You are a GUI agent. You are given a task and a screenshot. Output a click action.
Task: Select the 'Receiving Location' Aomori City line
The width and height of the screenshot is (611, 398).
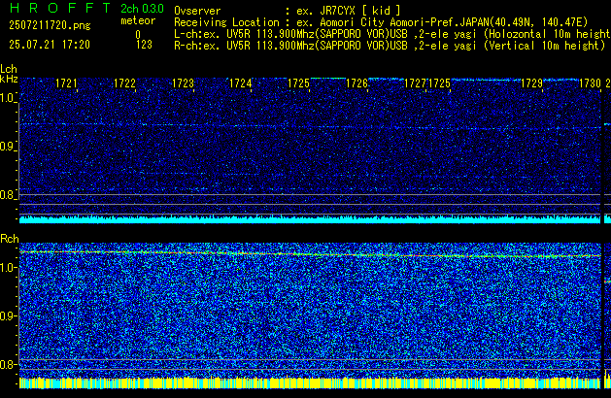pos(381,22)
